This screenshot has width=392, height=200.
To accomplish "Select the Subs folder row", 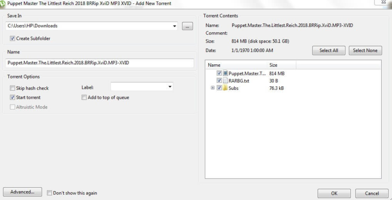I will pyautogui.click(x=293, y=88).
